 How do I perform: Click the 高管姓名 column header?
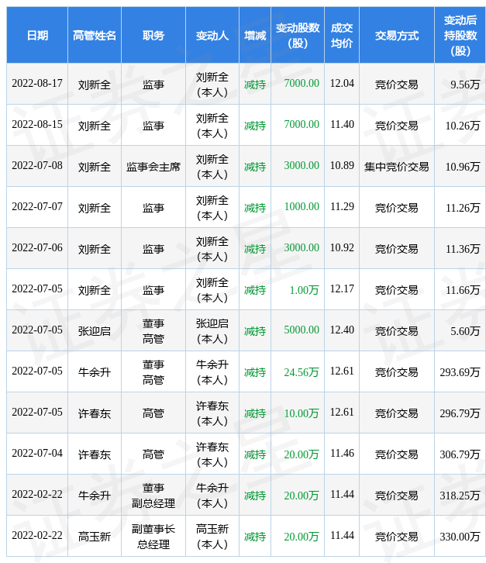click(x=95, y=36)
